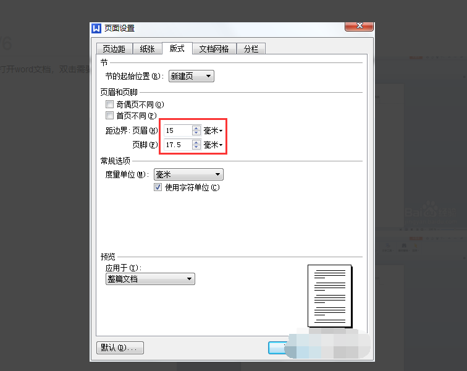This screenshot has height=371, width=467.
Task: Uncheck 使用字符单位 option
Action: coord(158,187)
